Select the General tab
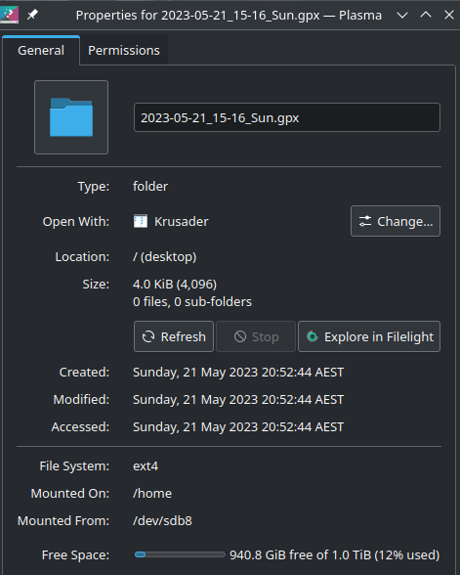The image size is (460, 575). (41, 50)
